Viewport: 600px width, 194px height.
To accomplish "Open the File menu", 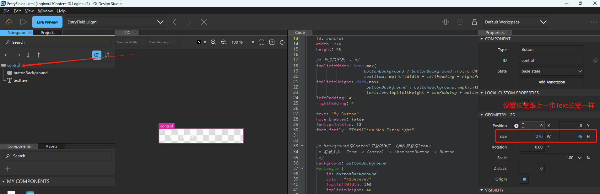I will [x=6, y=11].
